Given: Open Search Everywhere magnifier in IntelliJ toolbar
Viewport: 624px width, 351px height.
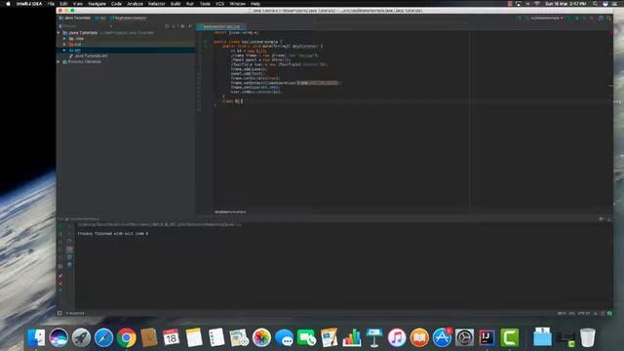Looking at the screenshot, I should (x=608, y=18).
